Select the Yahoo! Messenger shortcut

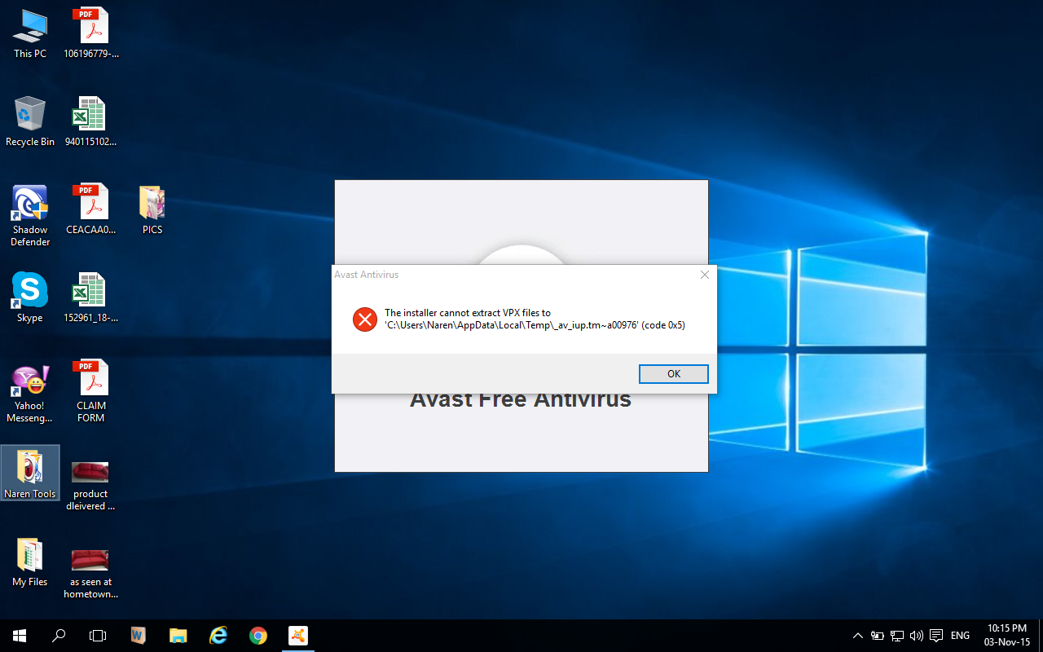pyautogui.click(x=30, y=394)
